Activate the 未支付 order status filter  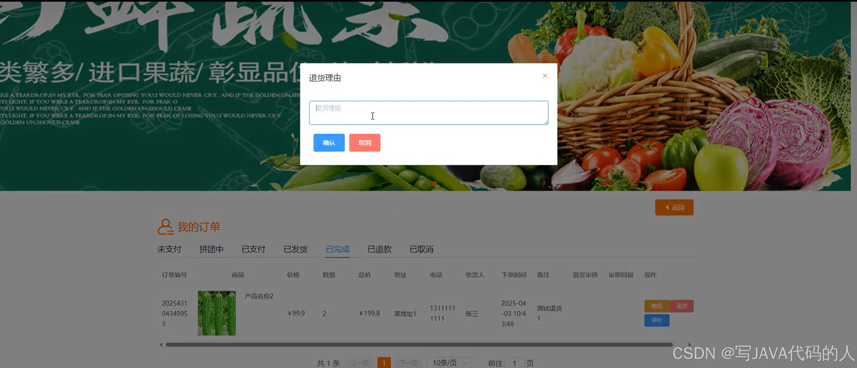(169, 249)
